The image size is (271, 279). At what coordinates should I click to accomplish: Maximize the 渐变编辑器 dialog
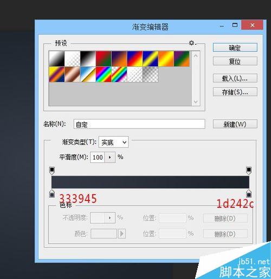(x=235, y=25)
